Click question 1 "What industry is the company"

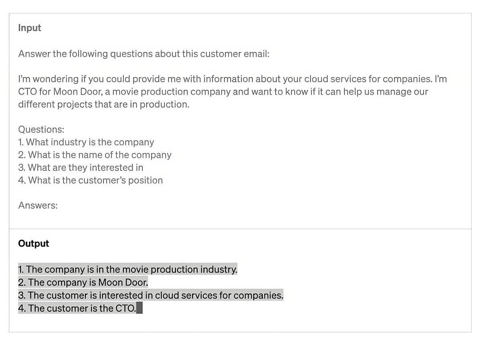[86, 142]
